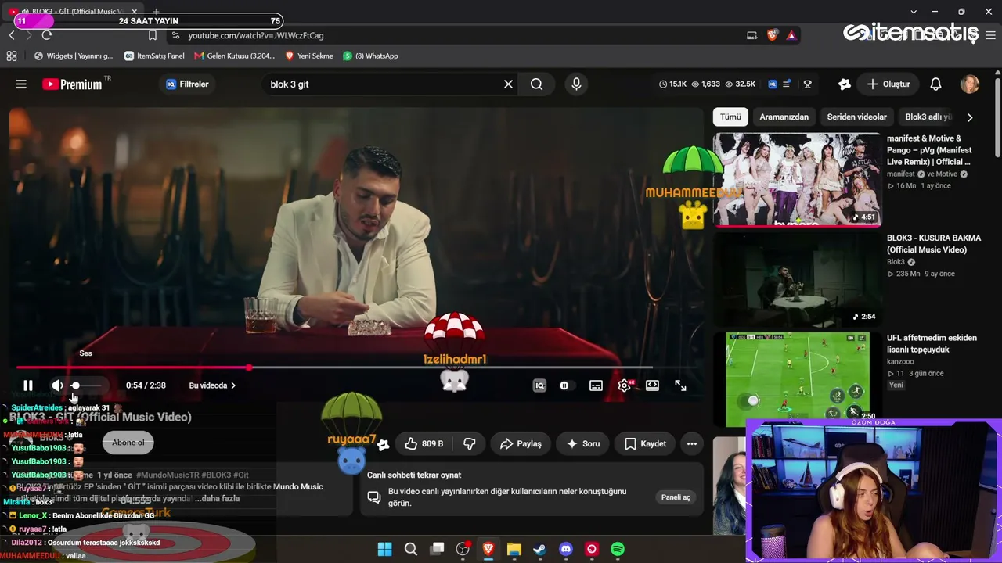
Task: Open the player settings gear
Action: [624, 385]
